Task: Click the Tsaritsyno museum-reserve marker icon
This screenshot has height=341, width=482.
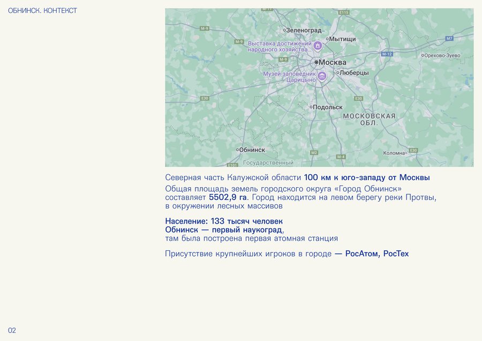Action: coord(322,76)
